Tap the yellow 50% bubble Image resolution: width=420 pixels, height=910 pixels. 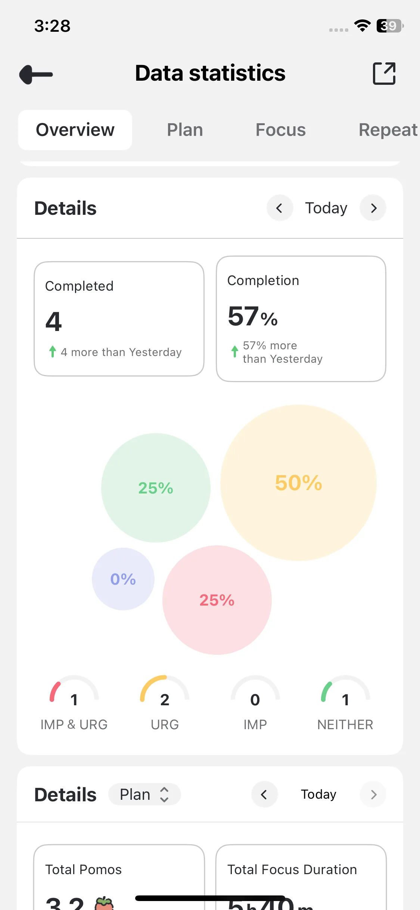coord(298,483)
